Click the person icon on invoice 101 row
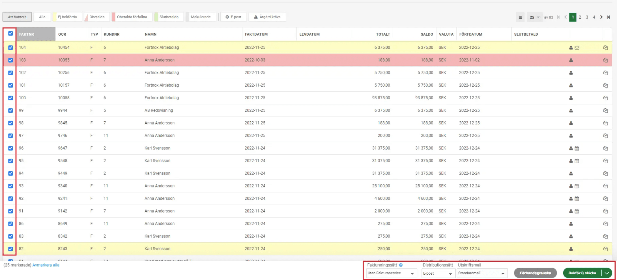617x280 pixels. tap(571, 85)
